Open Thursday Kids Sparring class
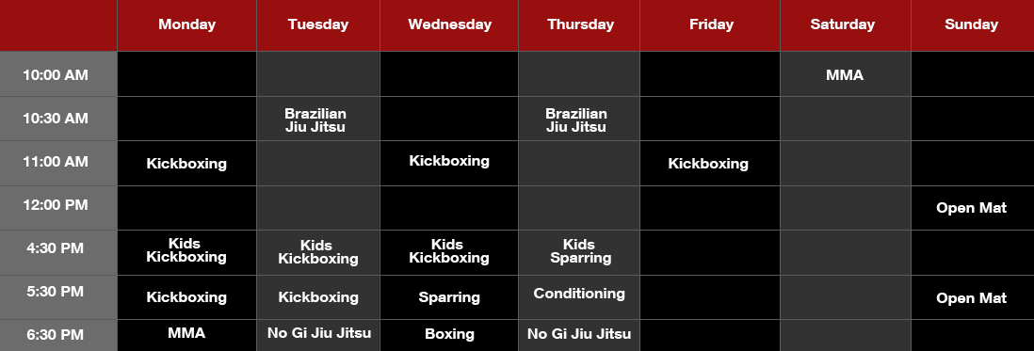Image resolution: width=1034 pixels, height=351 pixels. tap(578, 251)
